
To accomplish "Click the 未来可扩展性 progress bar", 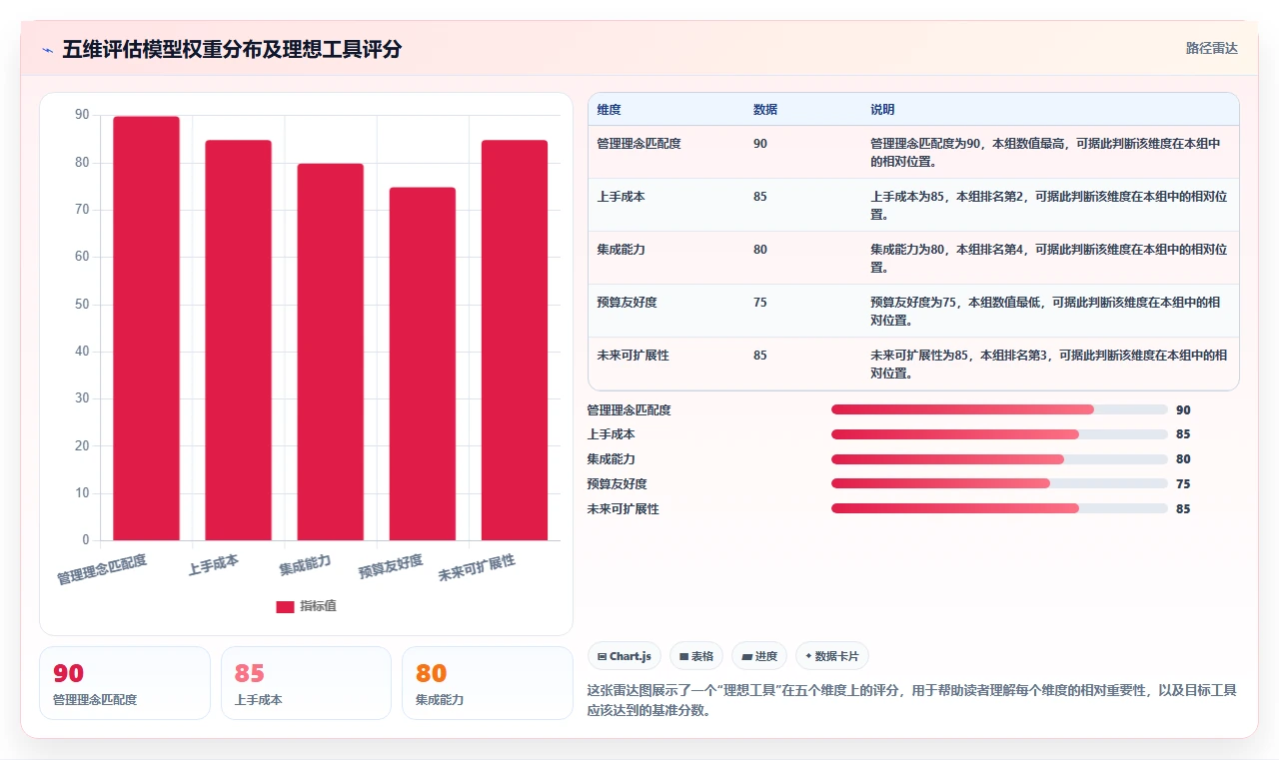I will click(999, 508).
